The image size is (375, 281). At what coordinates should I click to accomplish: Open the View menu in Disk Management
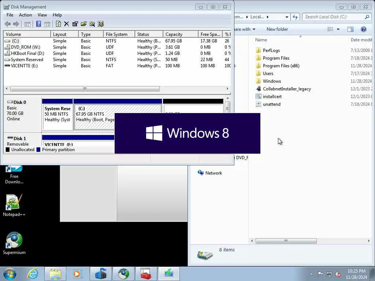point(42,15)
